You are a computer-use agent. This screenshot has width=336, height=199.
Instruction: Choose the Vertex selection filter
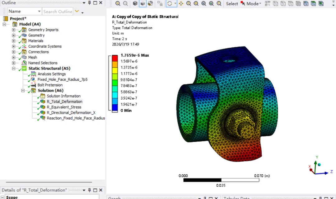tap(275, 3)
